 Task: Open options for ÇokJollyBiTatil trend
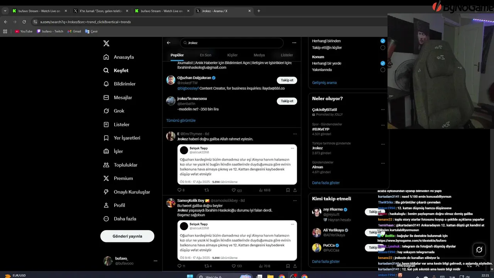(x=383, y=110)
